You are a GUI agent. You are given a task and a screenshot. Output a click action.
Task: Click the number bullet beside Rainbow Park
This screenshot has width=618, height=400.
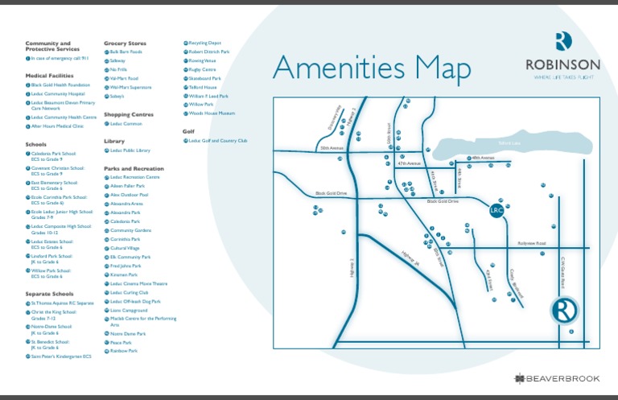pyautogui.click(x=106, y=351)
